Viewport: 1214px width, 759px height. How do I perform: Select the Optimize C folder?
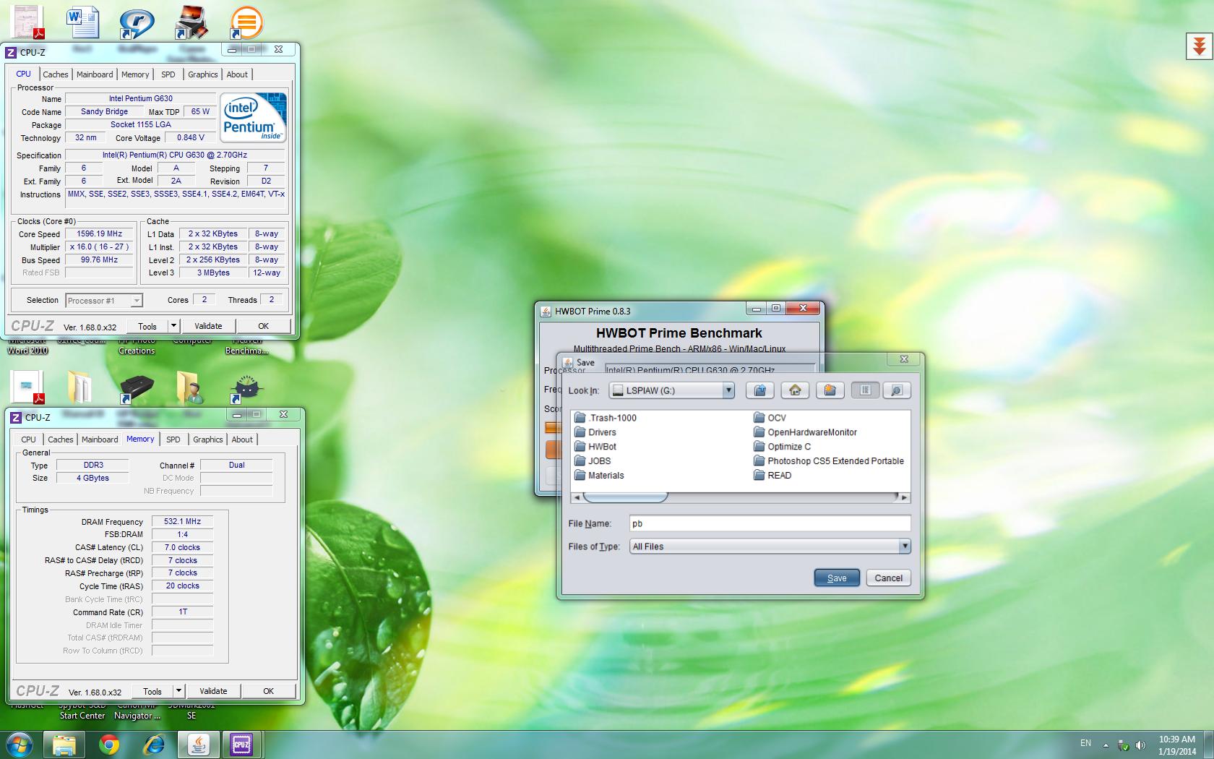[x=782, y=447]
